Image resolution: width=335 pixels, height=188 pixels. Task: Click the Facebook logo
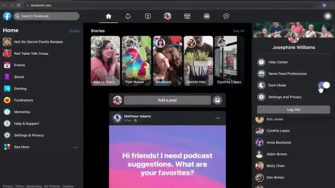point(7,16)
